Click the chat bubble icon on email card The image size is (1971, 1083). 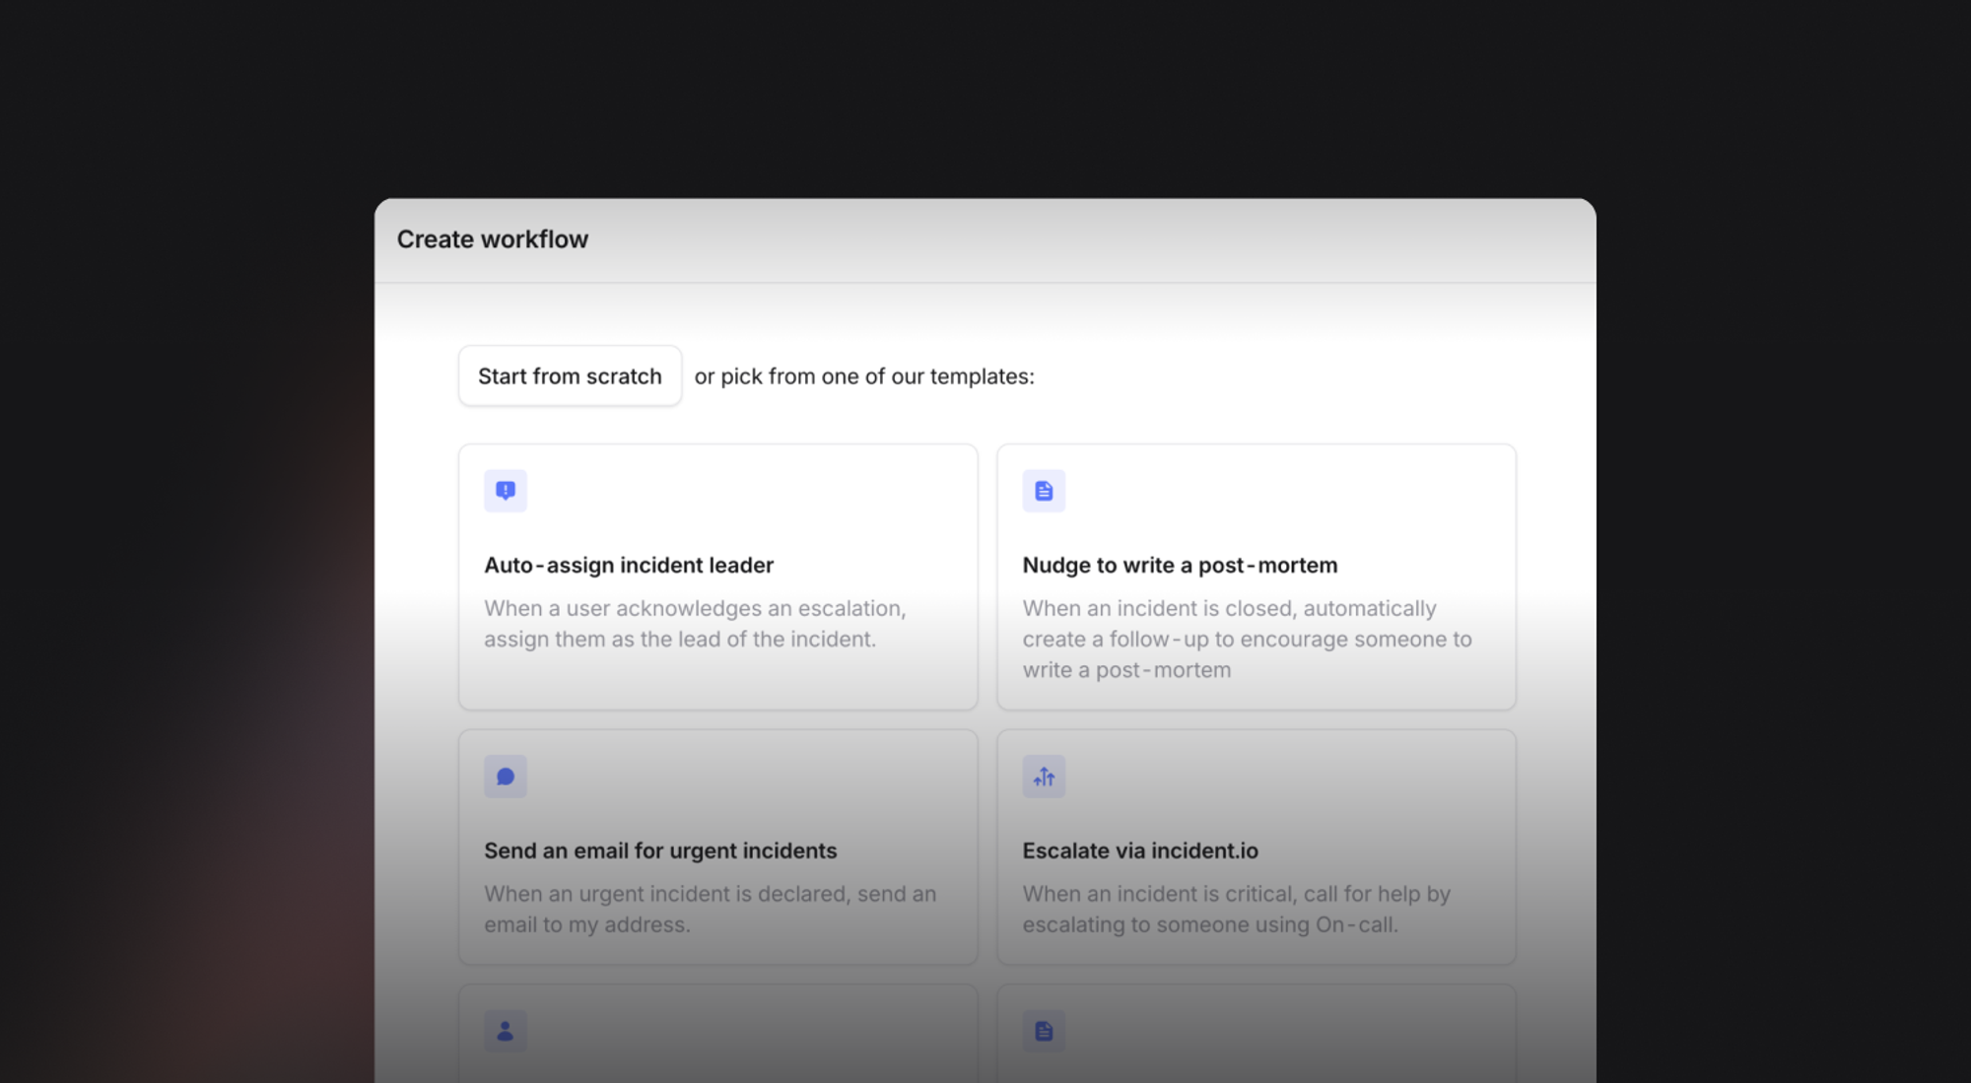[x=506, y=777]
